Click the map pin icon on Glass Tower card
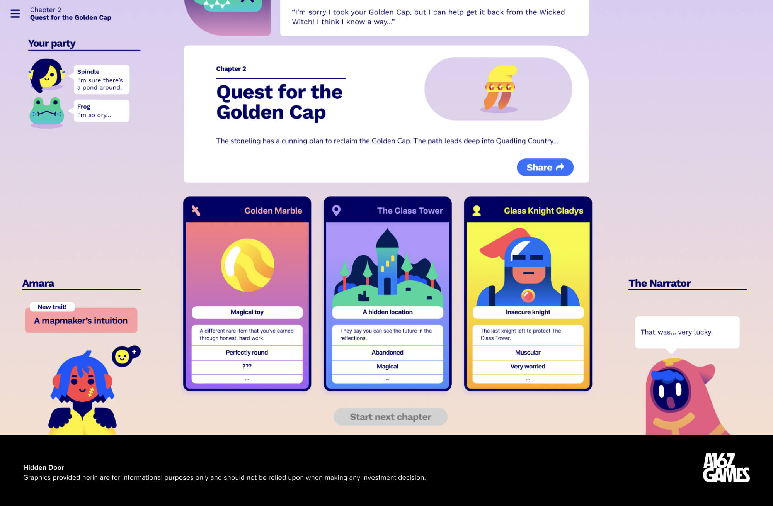 point(334,211)
